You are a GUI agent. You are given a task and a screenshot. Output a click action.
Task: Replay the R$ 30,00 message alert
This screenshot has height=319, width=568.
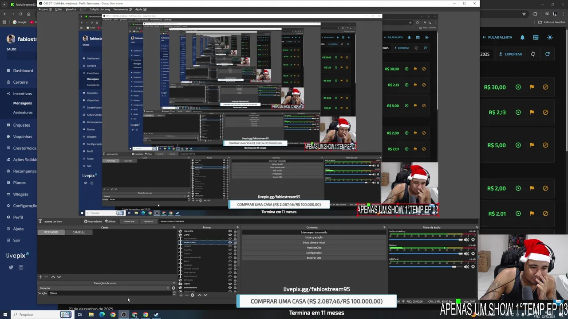pos(518,87)
